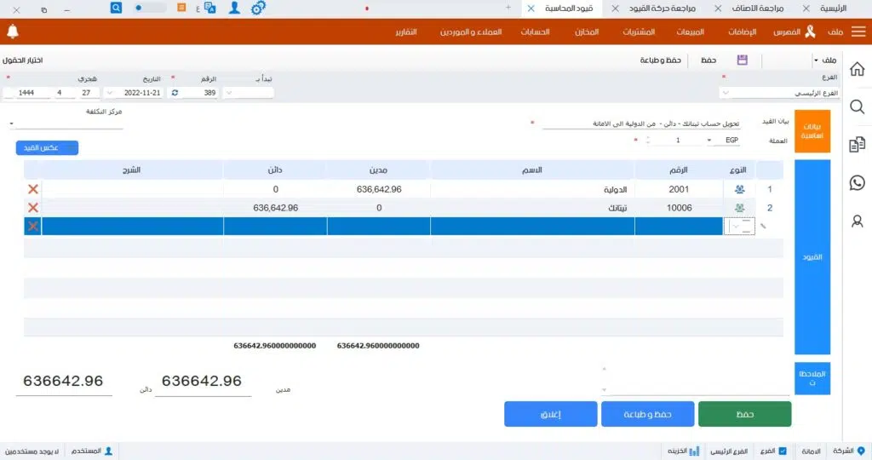Toggle the الفرع checkbox in status bar

pyautogui.click(x=783, y=451)
